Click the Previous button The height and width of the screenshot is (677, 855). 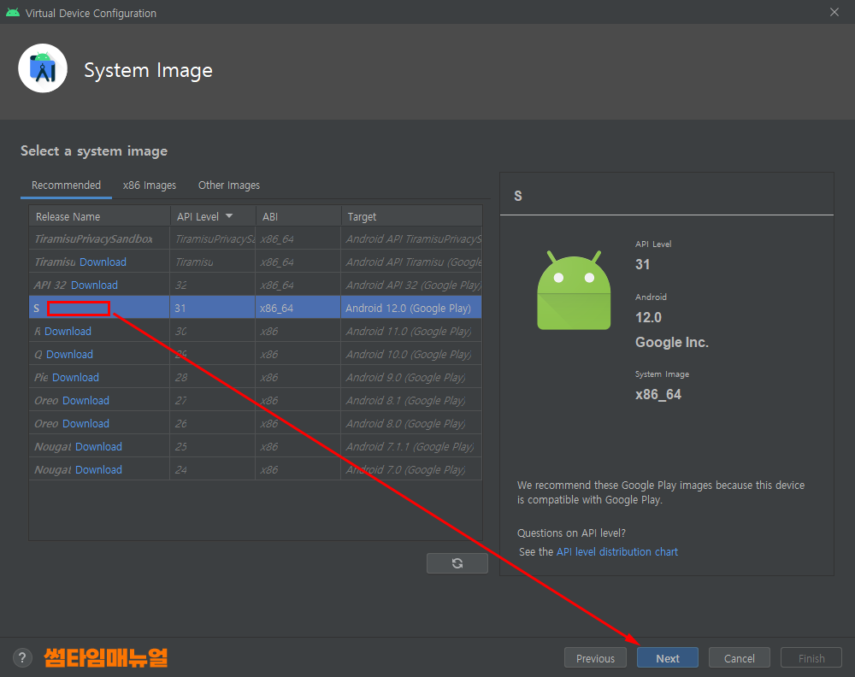pos(595,658)
